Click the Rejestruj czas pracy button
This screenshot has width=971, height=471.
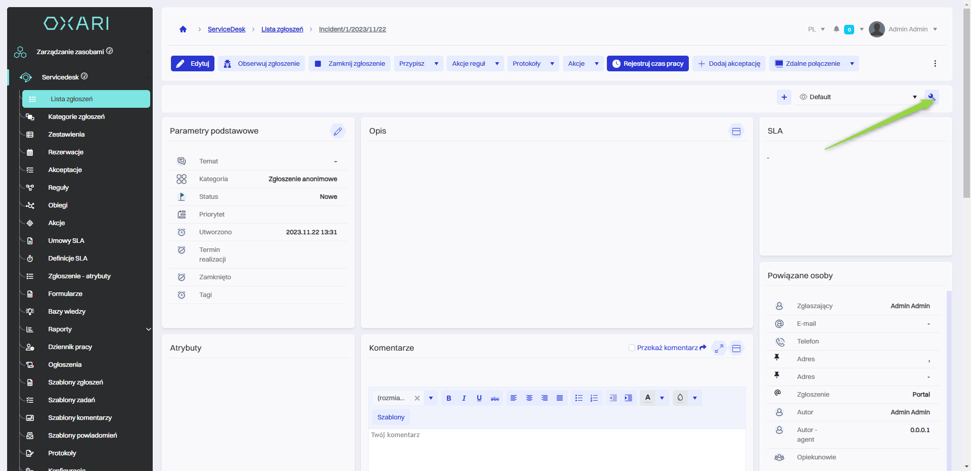(x=647, y=64)
